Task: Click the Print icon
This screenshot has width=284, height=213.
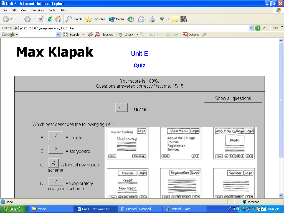Action: tap(152, 19)
